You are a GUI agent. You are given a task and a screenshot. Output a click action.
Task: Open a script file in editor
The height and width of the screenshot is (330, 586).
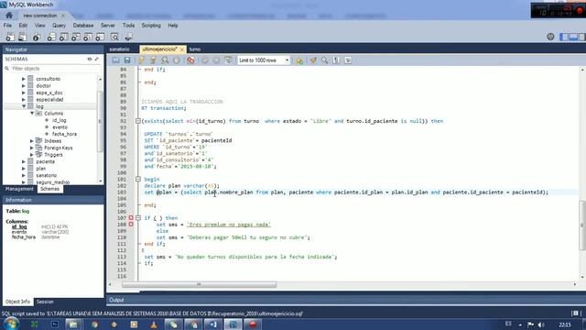click(116, 60)
